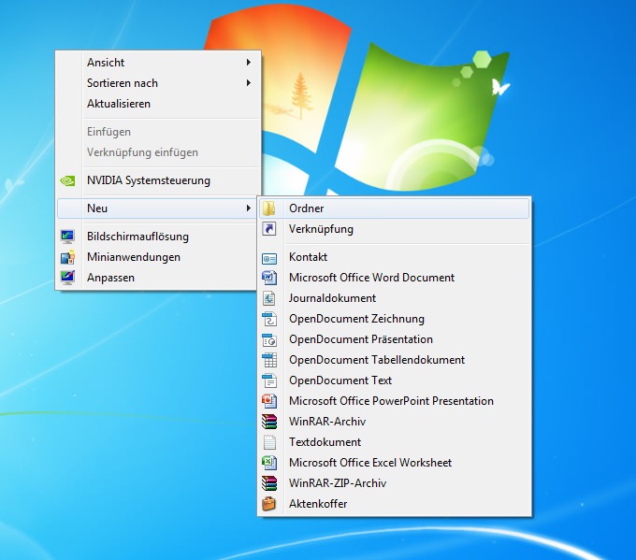
Task: Select OpenDocument Präsentation
Action: 395,339
